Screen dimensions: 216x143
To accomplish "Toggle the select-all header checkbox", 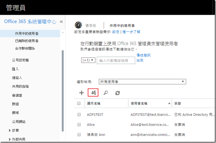I will [79, 103].
